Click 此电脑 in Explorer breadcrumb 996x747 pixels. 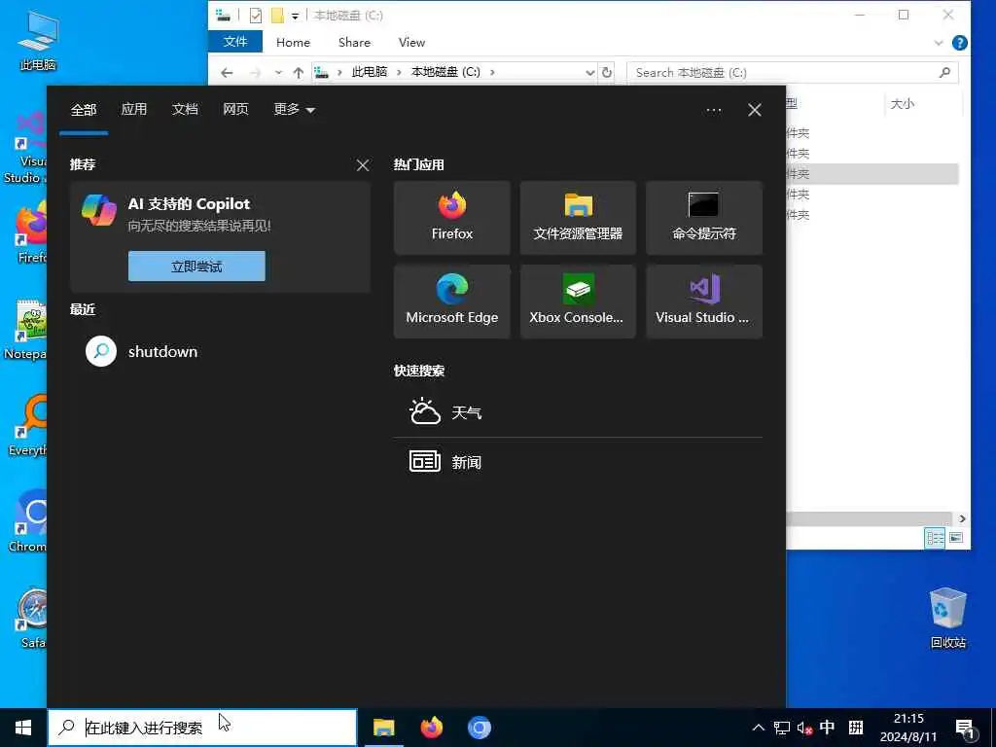(x=369, y=72)
